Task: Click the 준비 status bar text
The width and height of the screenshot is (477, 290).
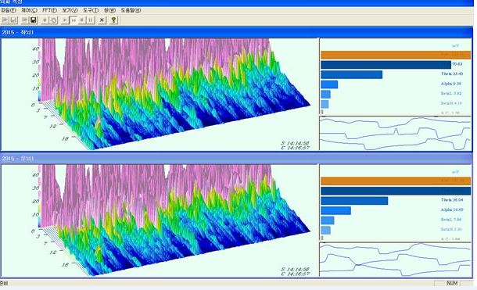Action: (x=4, y=283)
